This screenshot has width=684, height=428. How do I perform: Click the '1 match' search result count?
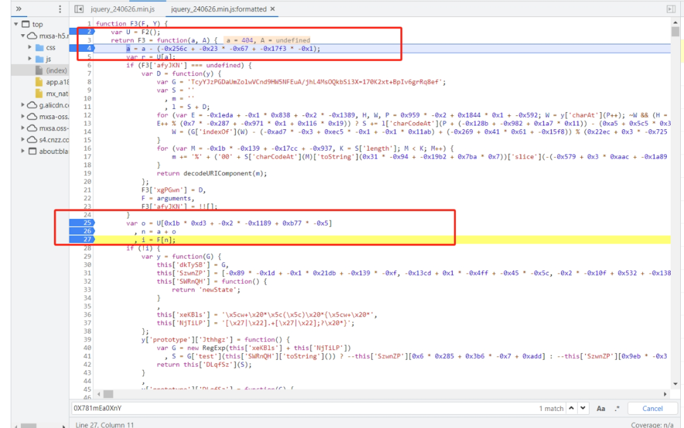(551, 408)
